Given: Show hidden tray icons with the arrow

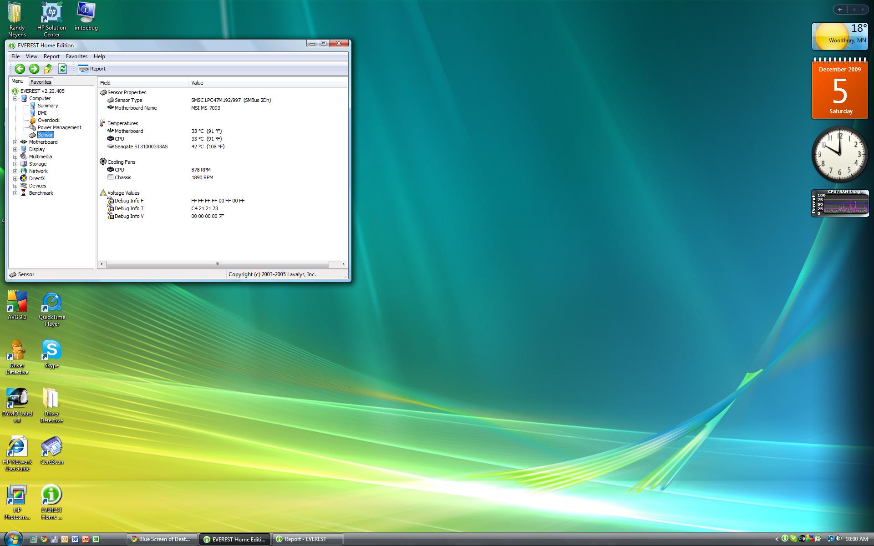Looking at the screenshot, I should [x=777, y=539].
